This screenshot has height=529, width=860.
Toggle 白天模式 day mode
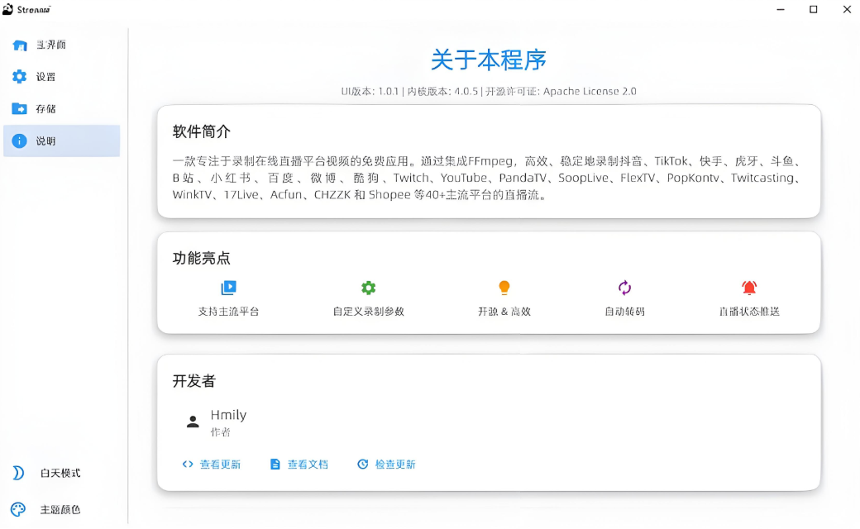[54, 473]
